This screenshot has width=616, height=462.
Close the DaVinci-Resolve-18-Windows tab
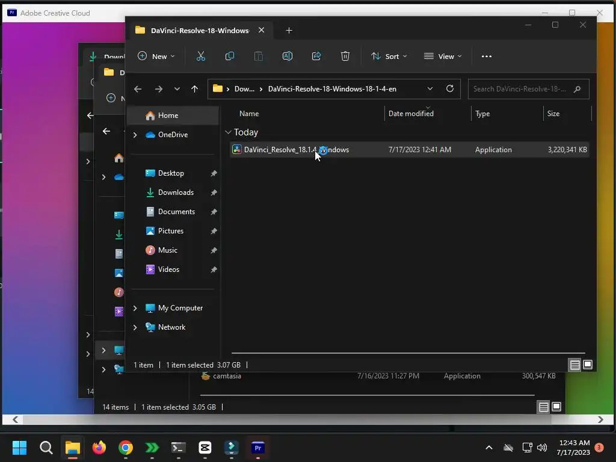tap(261, 30)
